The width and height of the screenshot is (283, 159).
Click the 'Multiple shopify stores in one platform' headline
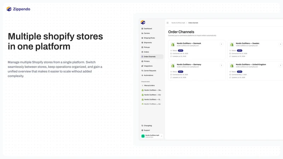point(56,41)
